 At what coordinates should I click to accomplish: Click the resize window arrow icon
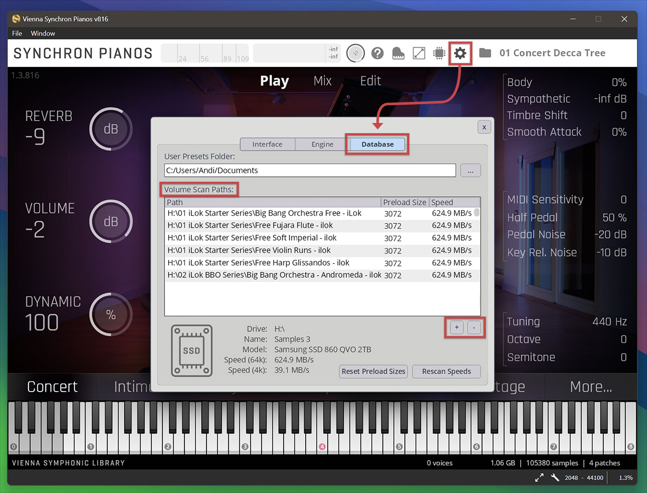coord(419,53)
